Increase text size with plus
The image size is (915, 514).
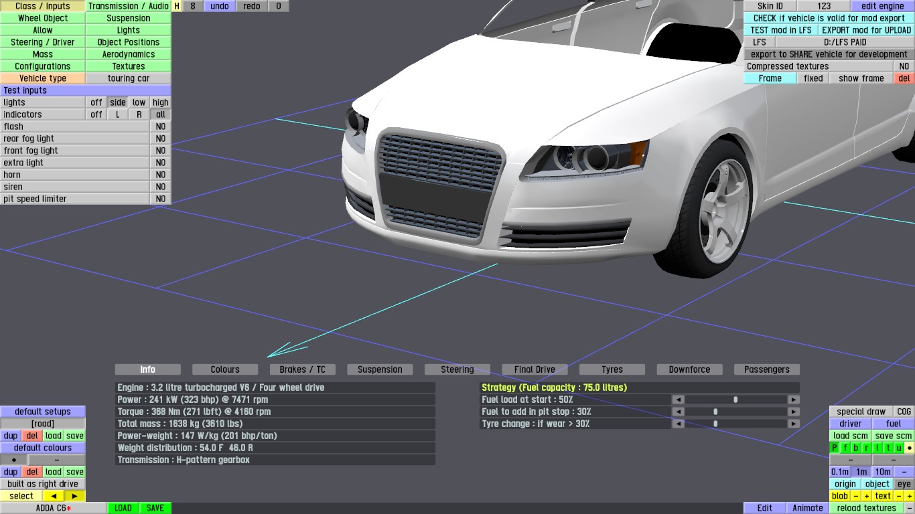[910, 496]
